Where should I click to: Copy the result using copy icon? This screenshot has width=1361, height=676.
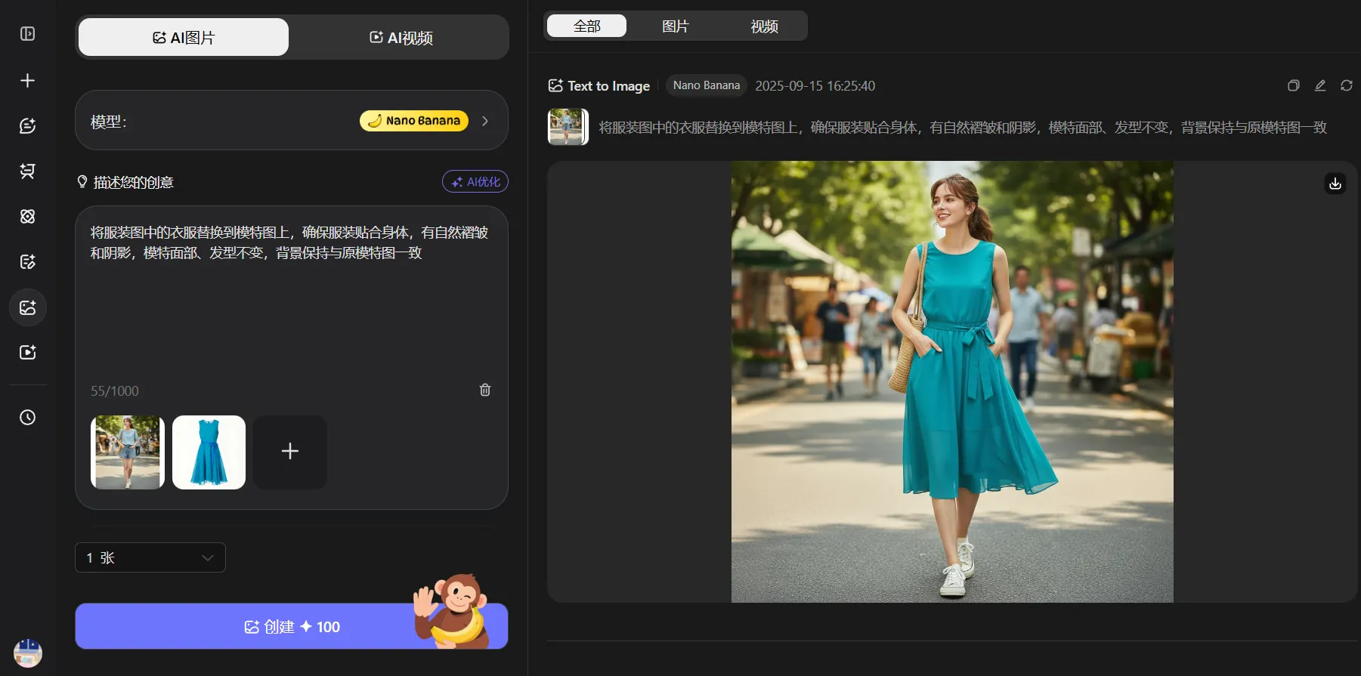point(1294,86)
